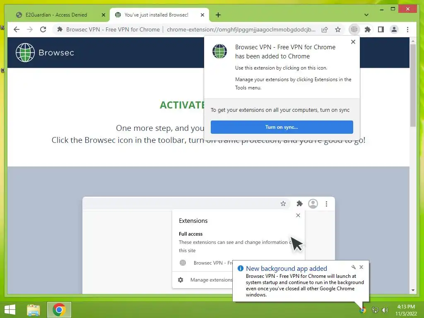Open the Chrome profile avatar menu

click(394, 29)
